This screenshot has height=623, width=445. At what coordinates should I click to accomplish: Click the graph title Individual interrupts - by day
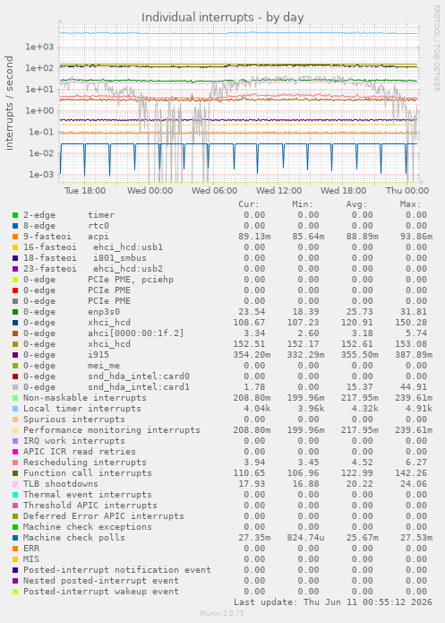click(223, 18)
